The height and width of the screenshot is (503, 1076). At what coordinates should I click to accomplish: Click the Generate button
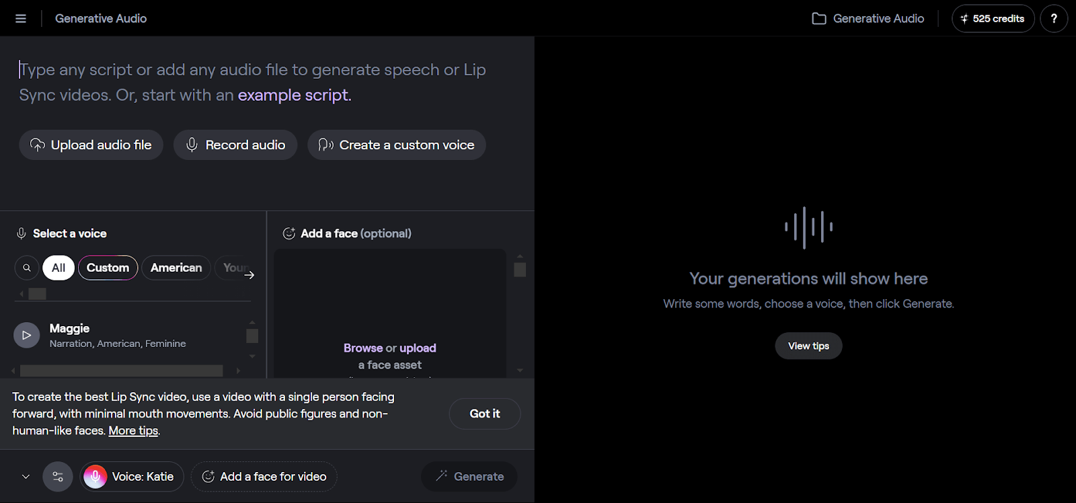pos(469,477)
